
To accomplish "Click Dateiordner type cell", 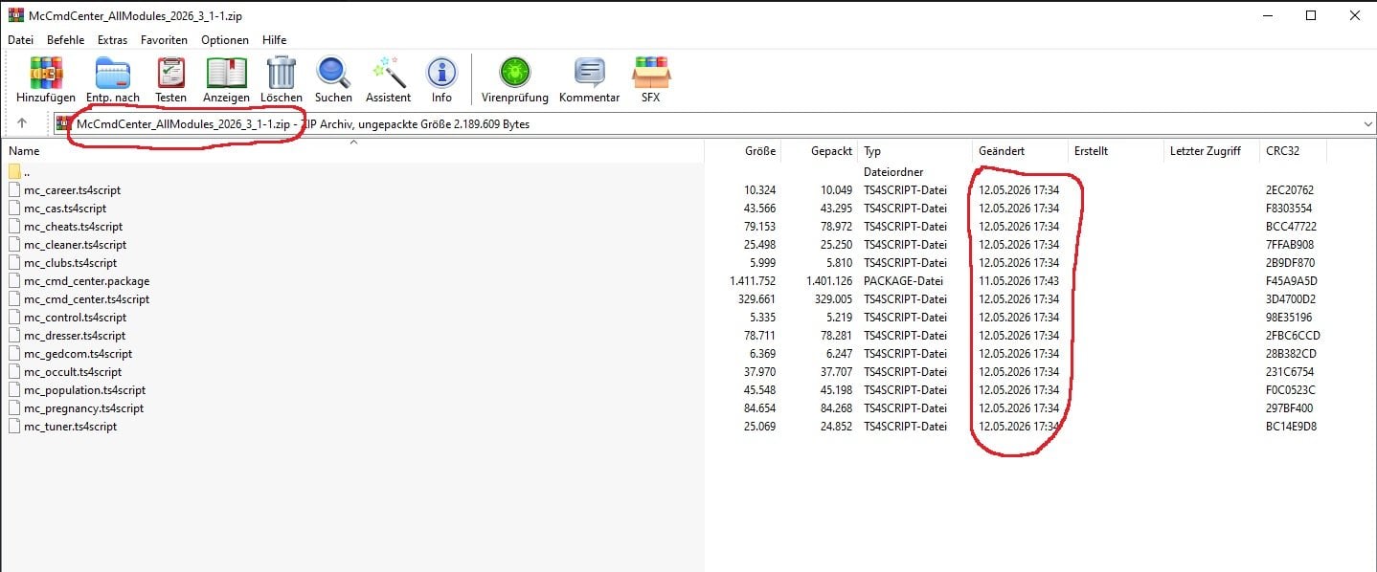I will click(x=892, y=172).
